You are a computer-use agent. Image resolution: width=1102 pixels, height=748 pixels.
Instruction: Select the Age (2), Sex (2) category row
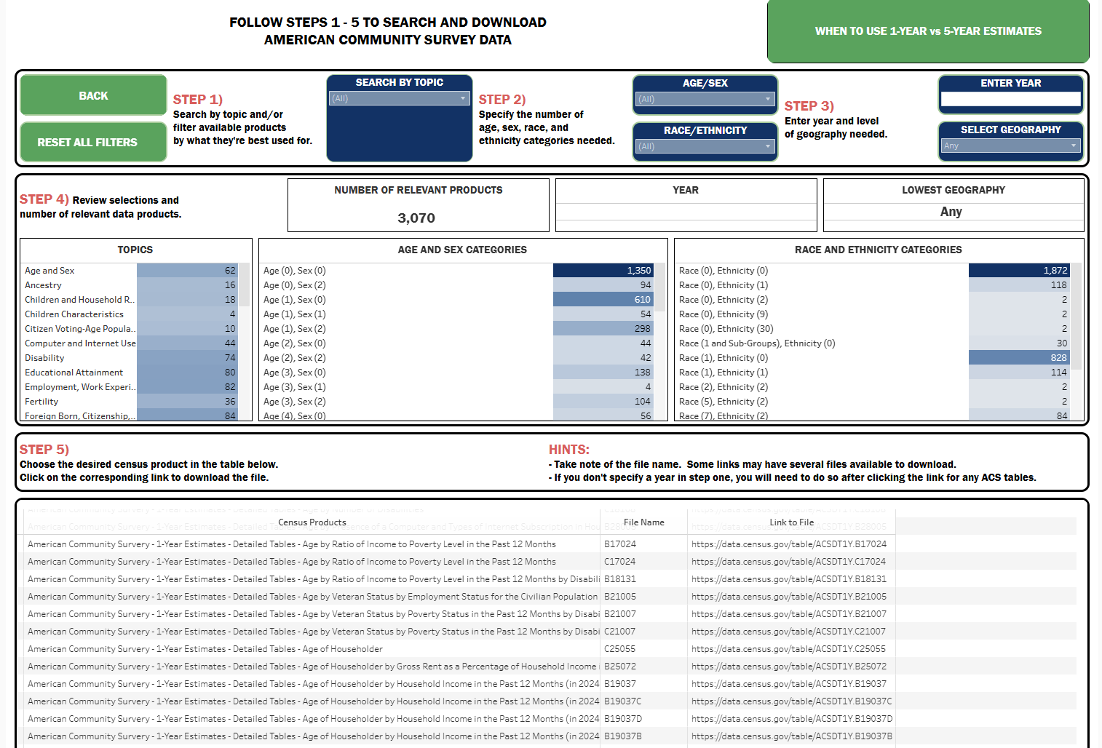click(x=458, y=358)
